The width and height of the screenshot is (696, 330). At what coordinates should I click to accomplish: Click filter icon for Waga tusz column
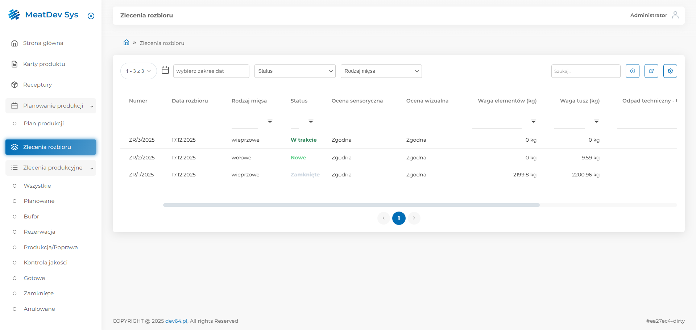point(596,121)
